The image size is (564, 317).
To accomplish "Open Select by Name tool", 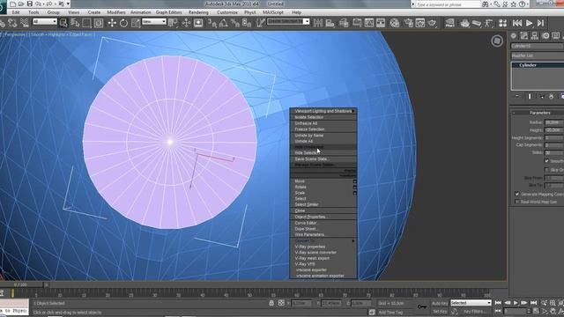I will (x=75, y=23).
